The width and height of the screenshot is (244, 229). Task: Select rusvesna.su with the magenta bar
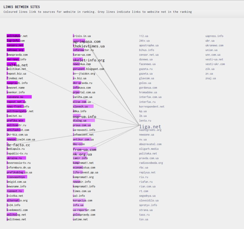(15, 97)
